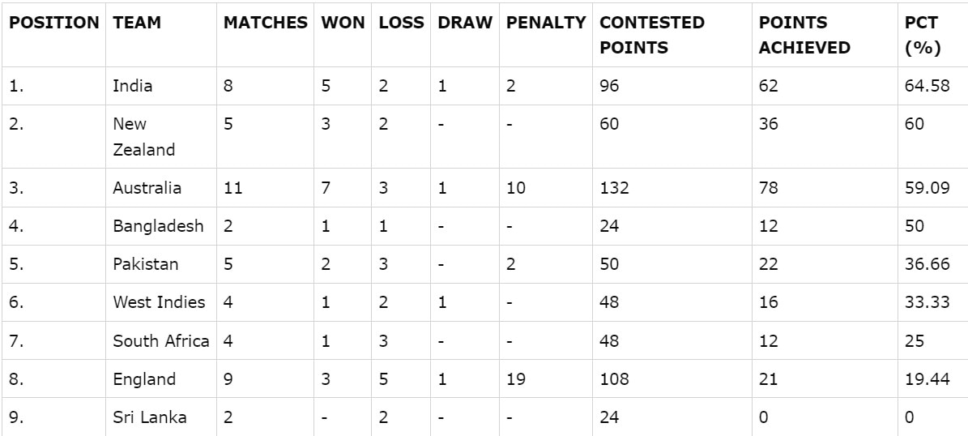
Task: Select the New Zealand team cell
Action: (x=143, y=136)
